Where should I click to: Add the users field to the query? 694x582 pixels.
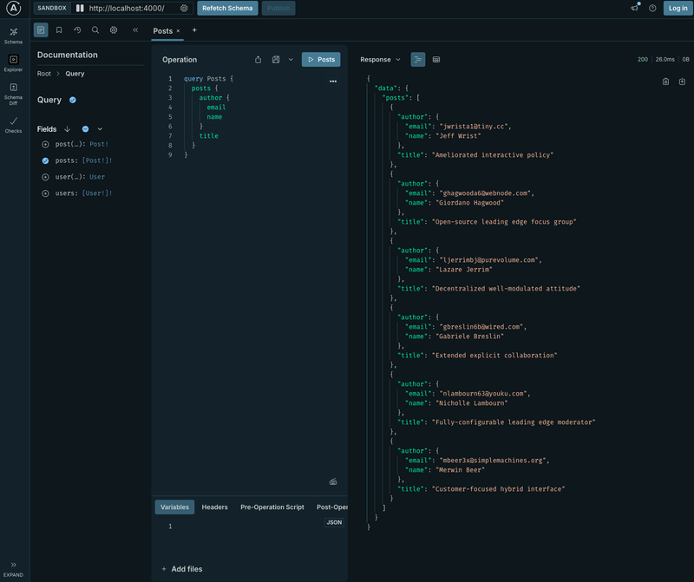click(45, 193)
